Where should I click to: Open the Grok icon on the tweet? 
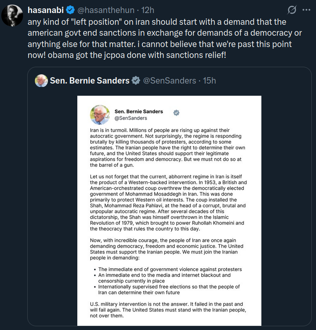(291, 10)
